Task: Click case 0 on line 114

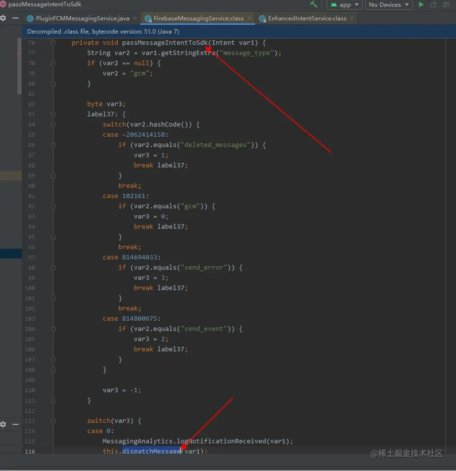Action: click(100, 431)
